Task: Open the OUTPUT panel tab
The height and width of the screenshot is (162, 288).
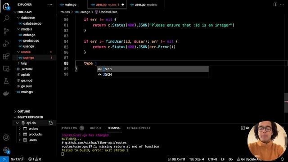Action: [95, 128]
